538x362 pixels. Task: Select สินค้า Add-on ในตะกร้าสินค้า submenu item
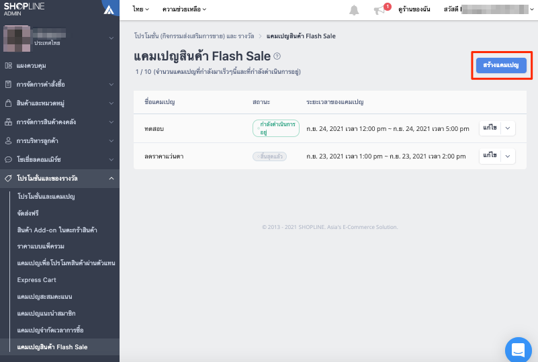click(57, 230)
